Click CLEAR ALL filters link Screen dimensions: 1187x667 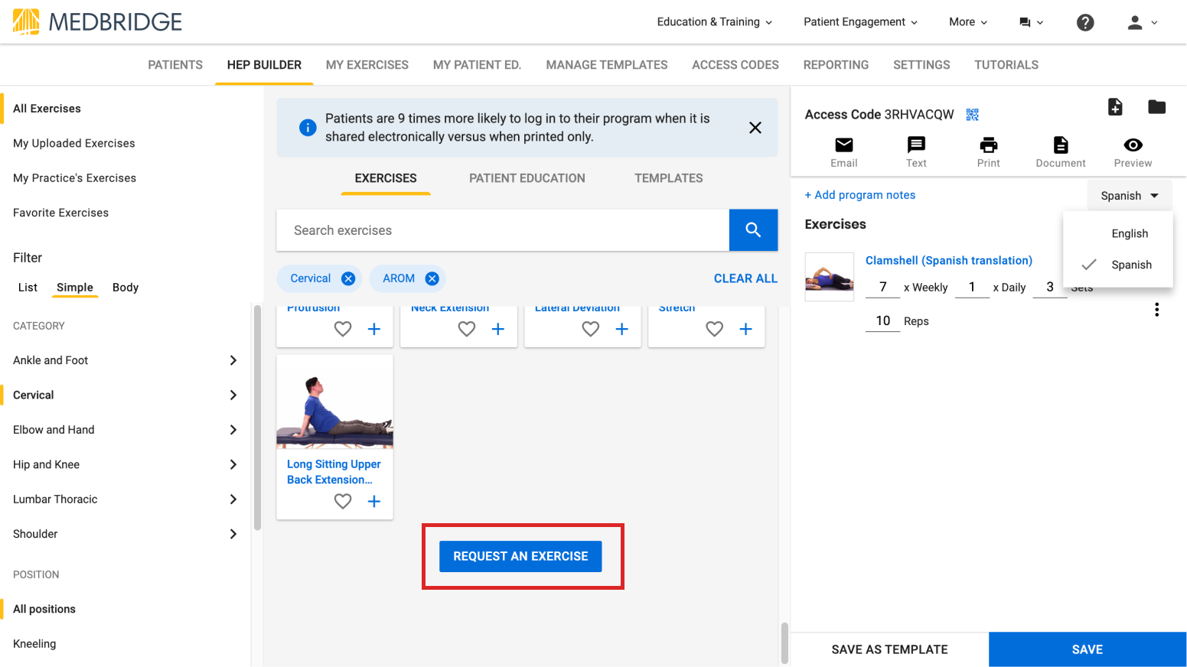click(745, 278)
